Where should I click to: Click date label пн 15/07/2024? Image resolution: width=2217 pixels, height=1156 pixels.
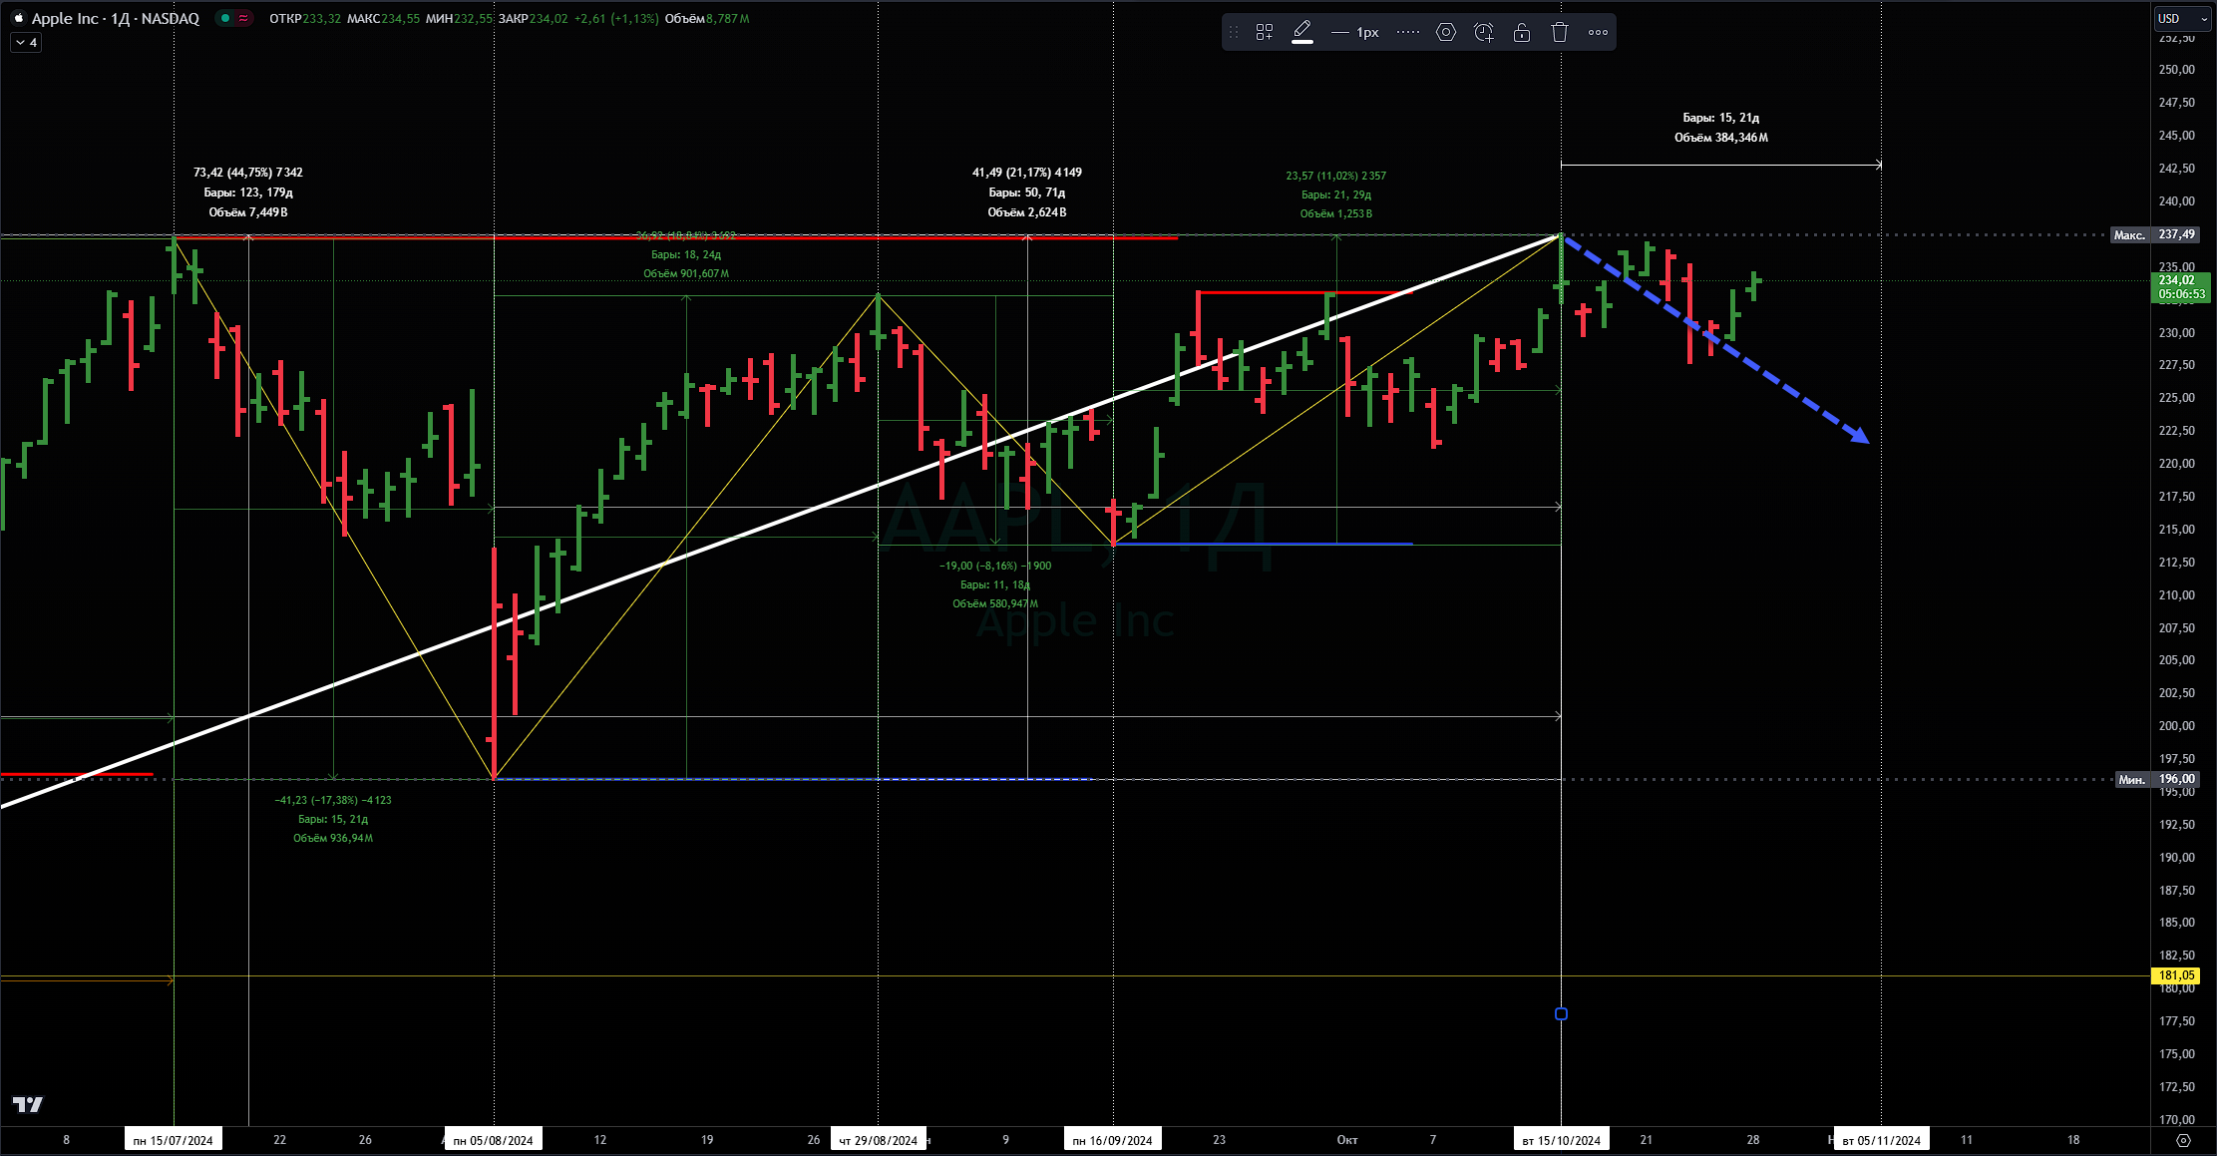[x=174, y=1140]
